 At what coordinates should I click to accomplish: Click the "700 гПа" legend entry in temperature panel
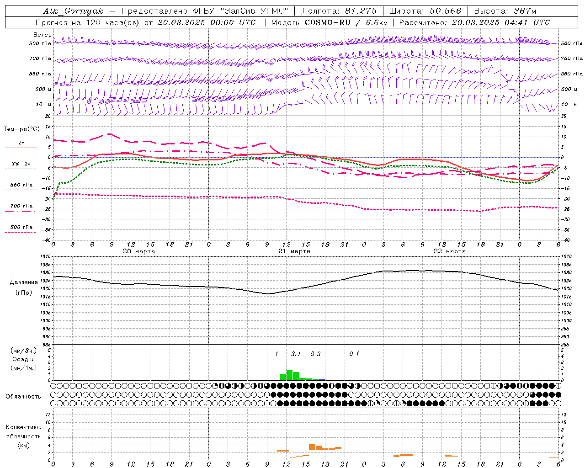[x=21, y=206]
